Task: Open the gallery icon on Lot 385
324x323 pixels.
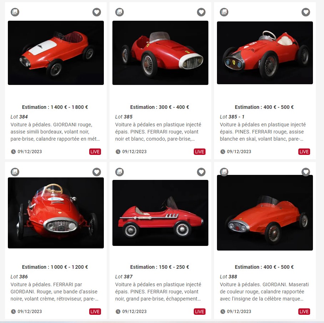Action: pos(120,12)
